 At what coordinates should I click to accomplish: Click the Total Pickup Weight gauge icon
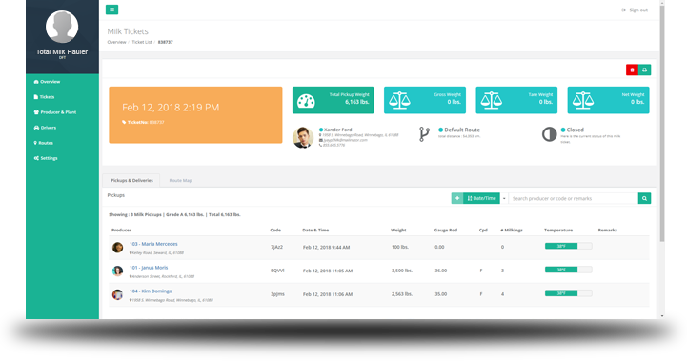click(306, 101)
